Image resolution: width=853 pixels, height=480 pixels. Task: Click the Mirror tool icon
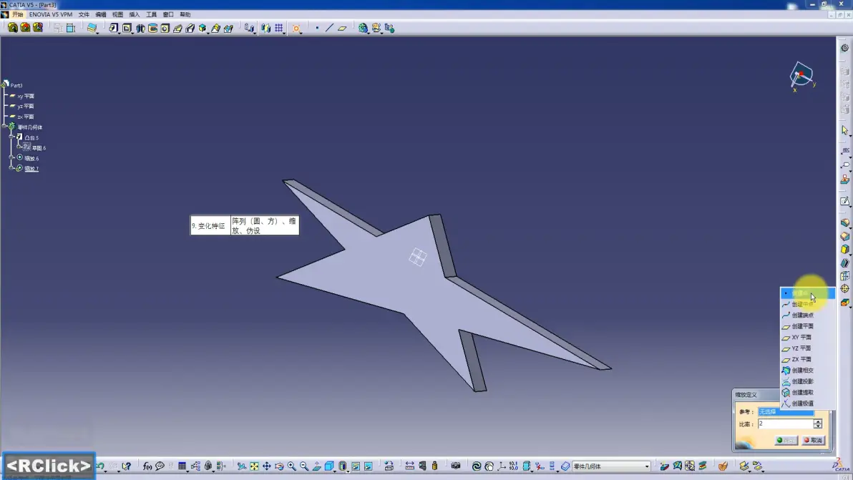click(x=265, y=28)
